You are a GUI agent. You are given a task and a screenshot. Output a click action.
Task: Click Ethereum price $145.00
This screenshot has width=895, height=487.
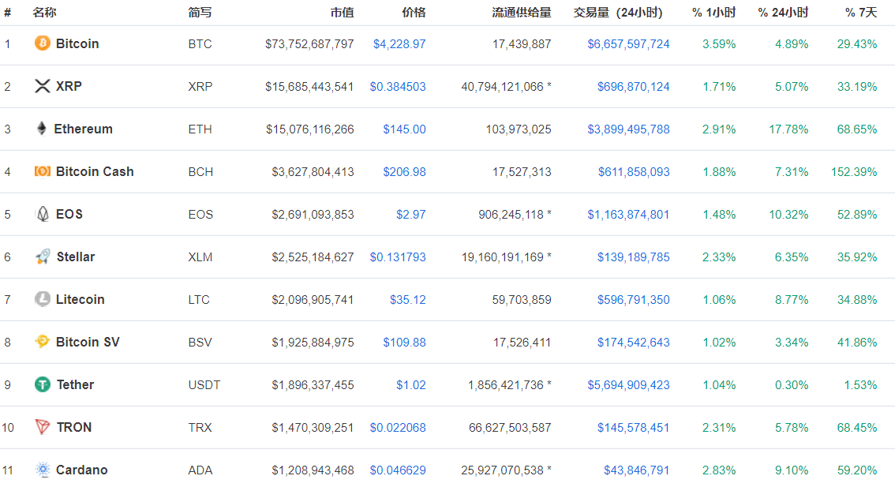(x=404, y=129)
